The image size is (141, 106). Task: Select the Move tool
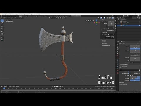point(2,26)
